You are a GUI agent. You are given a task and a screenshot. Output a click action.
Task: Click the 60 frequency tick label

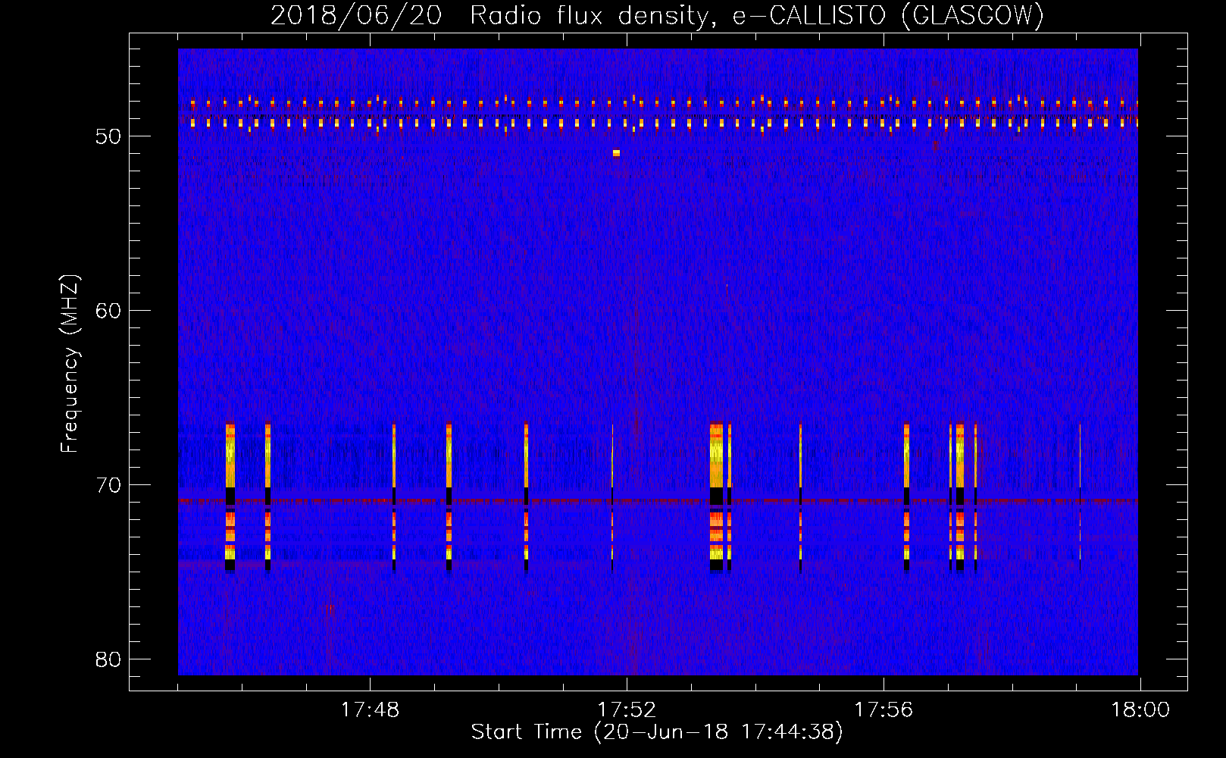point(108,311)
